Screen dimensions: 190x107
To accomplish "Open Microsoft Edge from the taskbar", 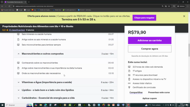I will 45,105.
